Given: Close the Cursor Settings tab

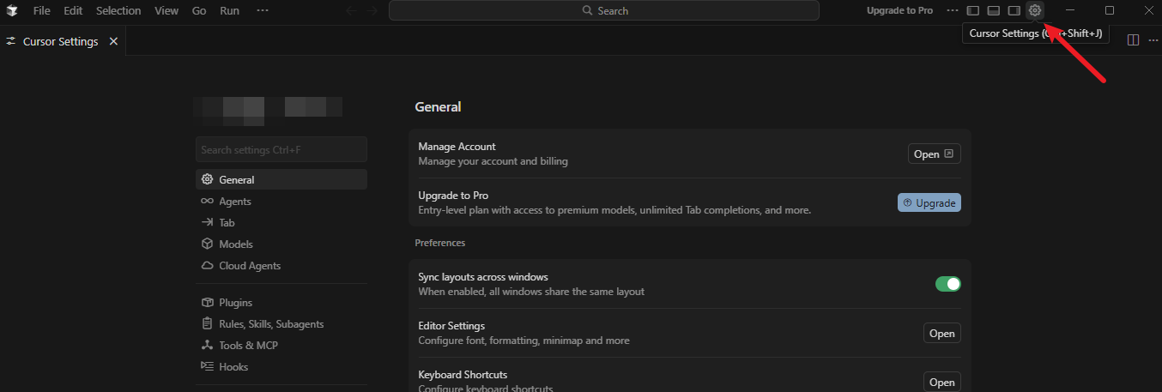Looking at the screenshot, I should click(x=113, y=41).
